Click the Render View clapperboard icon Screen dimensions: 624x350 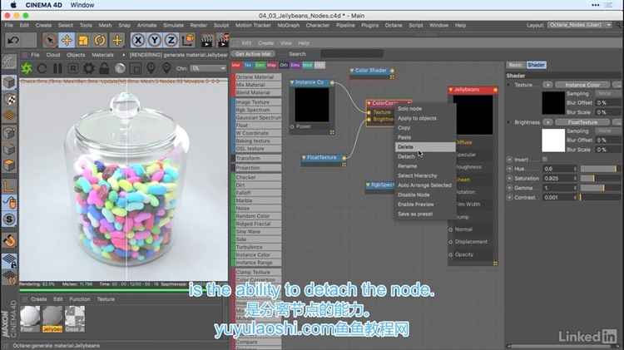tap(207, 40)
